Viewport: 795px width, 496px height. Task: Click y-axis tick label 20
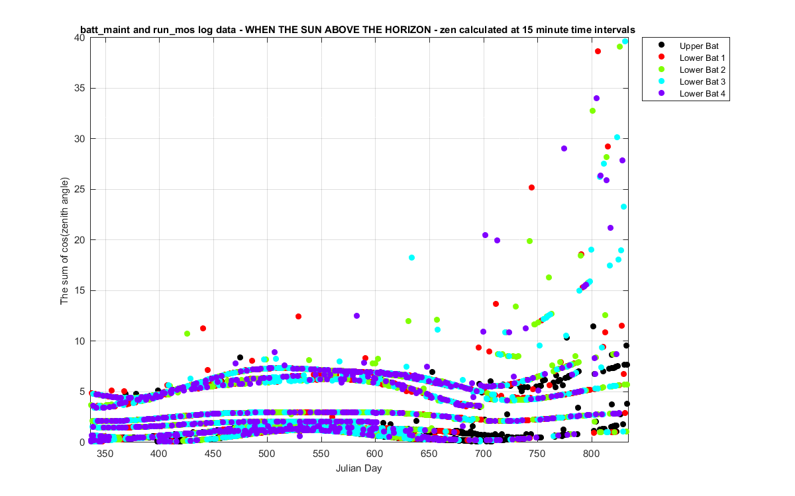click(x=80, y=239)
